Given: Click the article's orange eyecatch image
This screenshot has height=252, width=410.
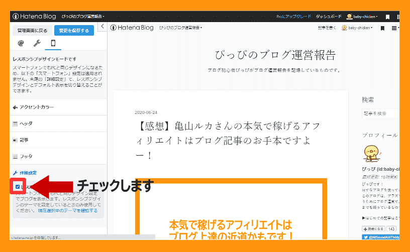Looking at the screenshot, I should tap(231, 209).
